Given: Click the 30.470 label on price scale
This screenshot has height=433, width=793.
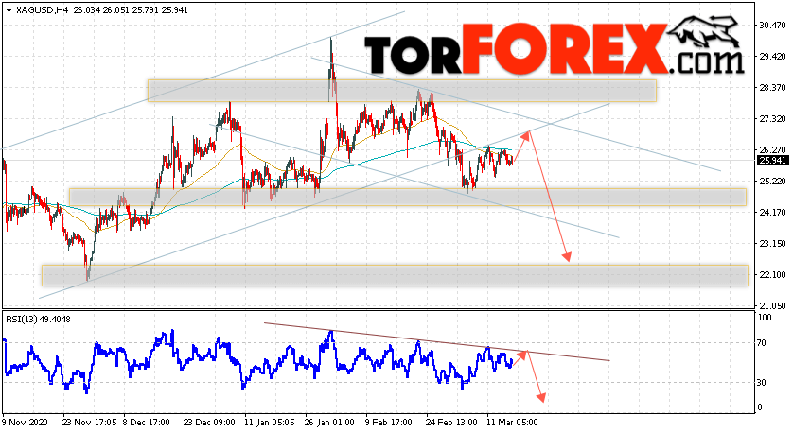Looking at the screenshot, I should 773,25.
